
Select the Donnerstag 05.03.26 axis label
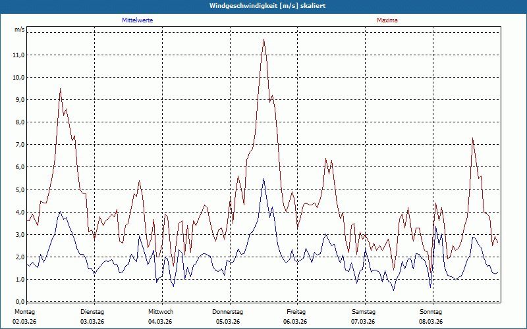coord(227,316)
